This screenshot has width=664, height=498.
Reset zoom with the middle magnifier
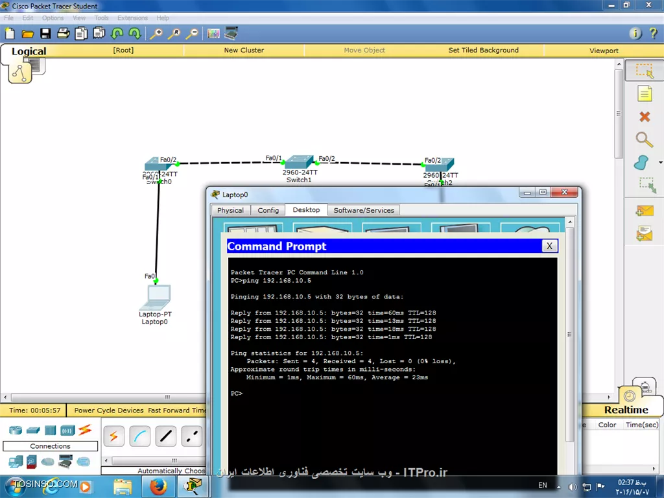[174, 34]
